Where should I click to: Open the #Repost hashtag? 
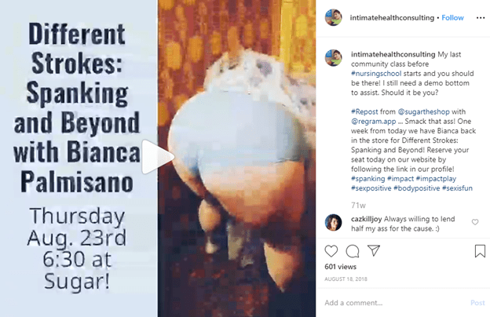pyautogui.click(x=364, y=111)
